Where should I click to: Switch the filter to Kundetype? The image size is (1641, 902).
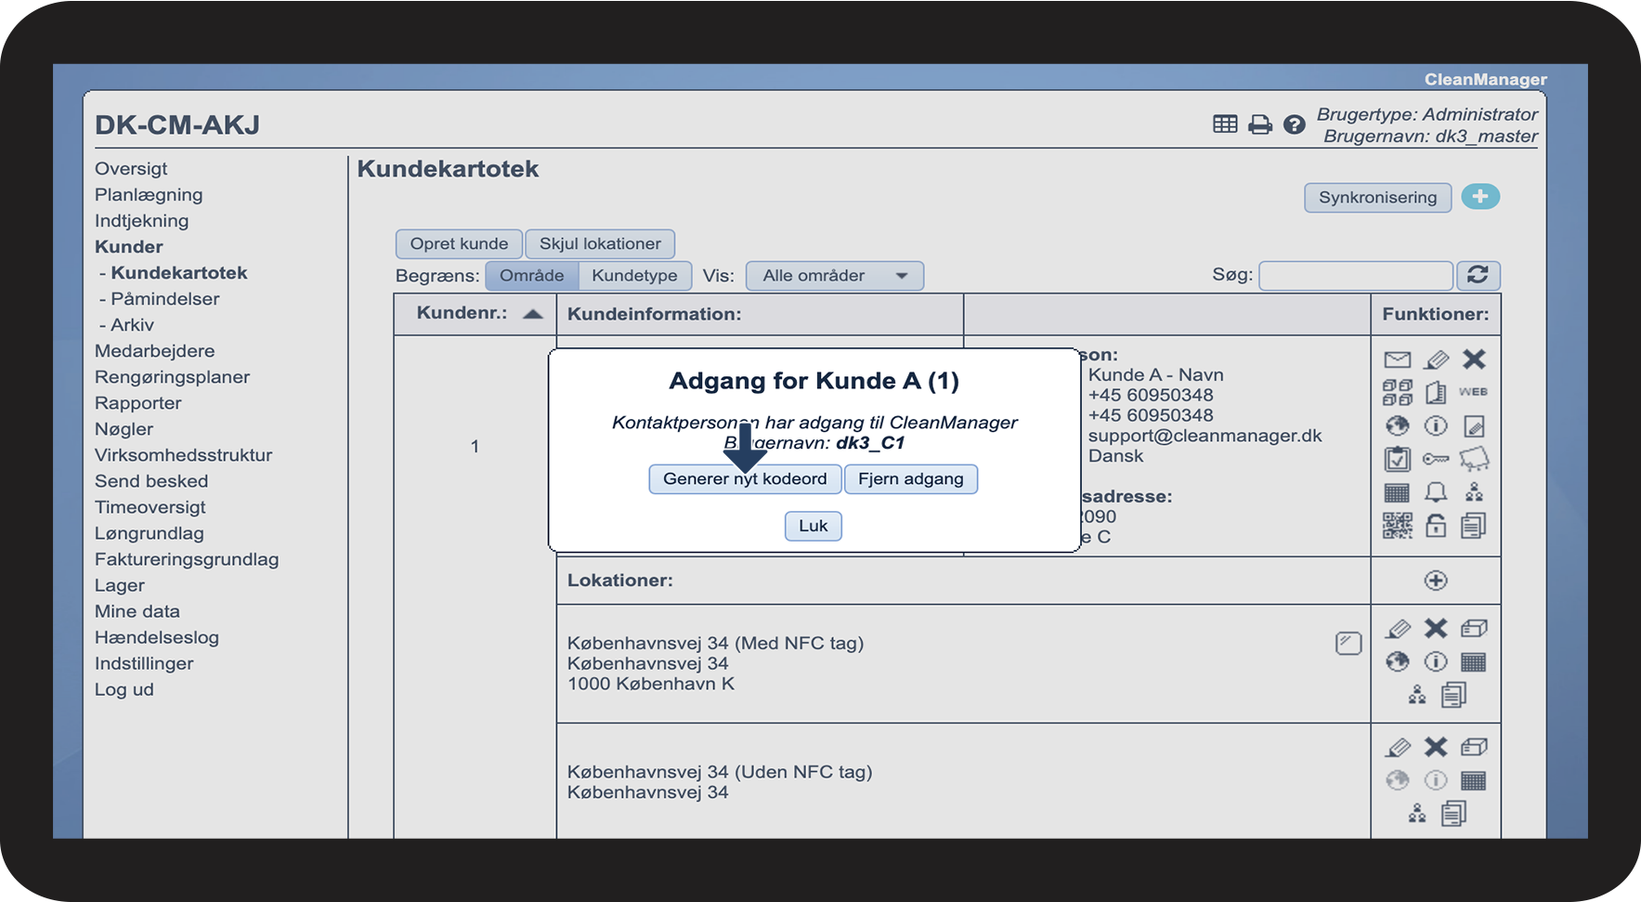pyautogui.click(x=634, y=276)
